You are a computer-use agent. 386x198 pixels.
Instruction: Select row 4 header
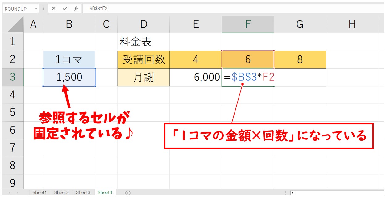13,95
